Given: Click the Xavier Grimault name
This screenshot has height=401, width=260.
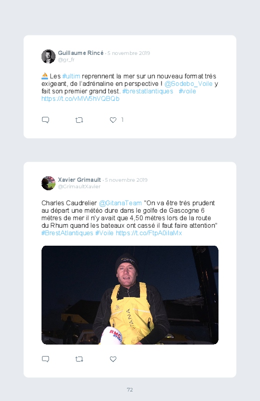Looking at the screenshot, I should [79, 180].
